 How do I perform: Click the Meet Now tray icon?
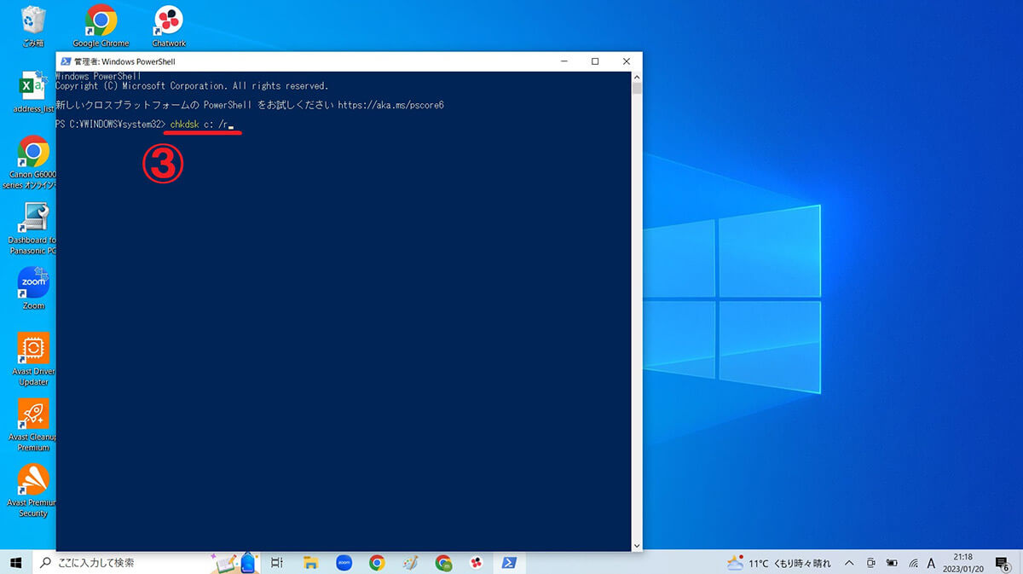coord(870,563)
